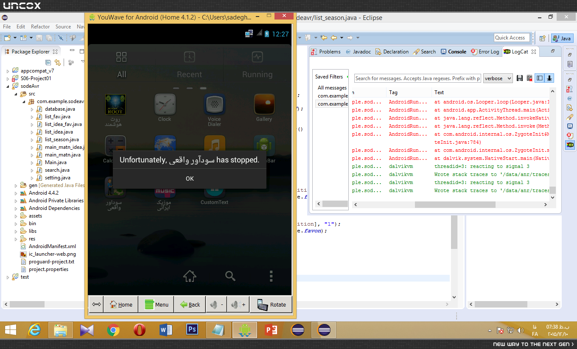This screenshot has width=577, height=349.
Task: Click the Save icon in Eclipse toolbar
Action: coord(39,38)
